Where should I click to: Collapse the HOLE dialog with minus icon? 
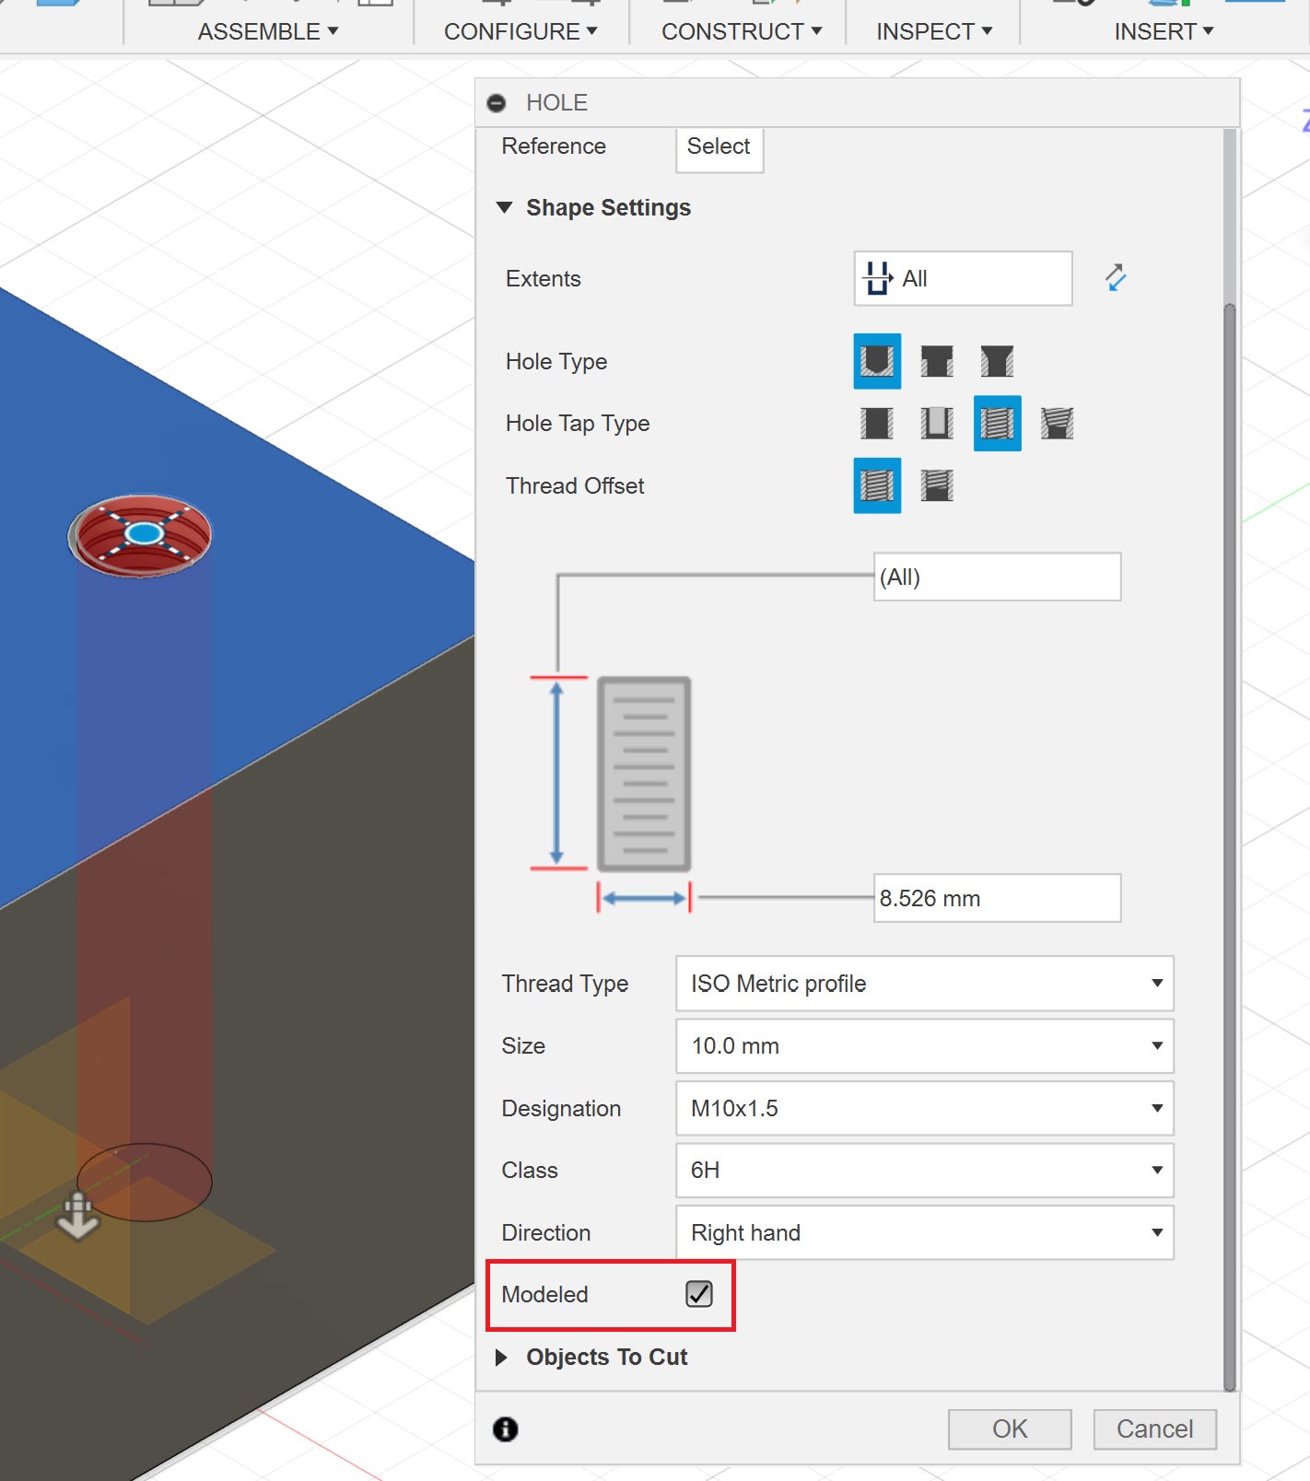click(x=497, y=103)
